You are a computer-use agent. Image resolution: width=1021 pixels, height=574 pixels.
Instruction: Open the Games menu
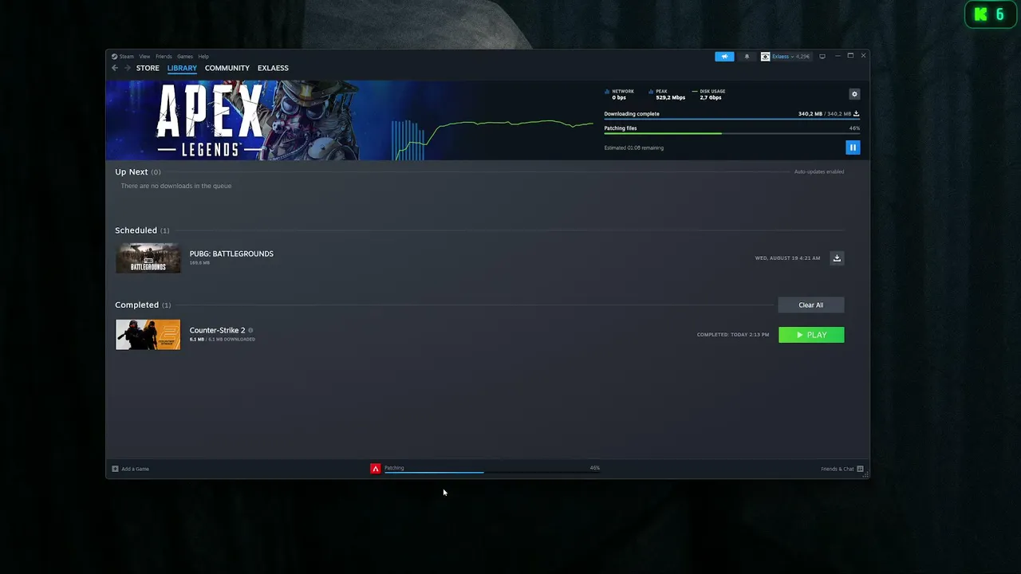185,57
